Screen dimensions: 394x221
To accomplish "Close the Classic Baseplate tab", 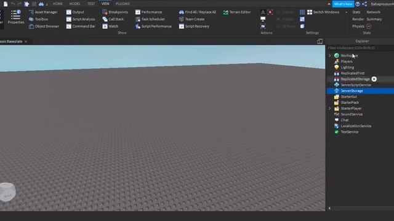I will point(26,41).
